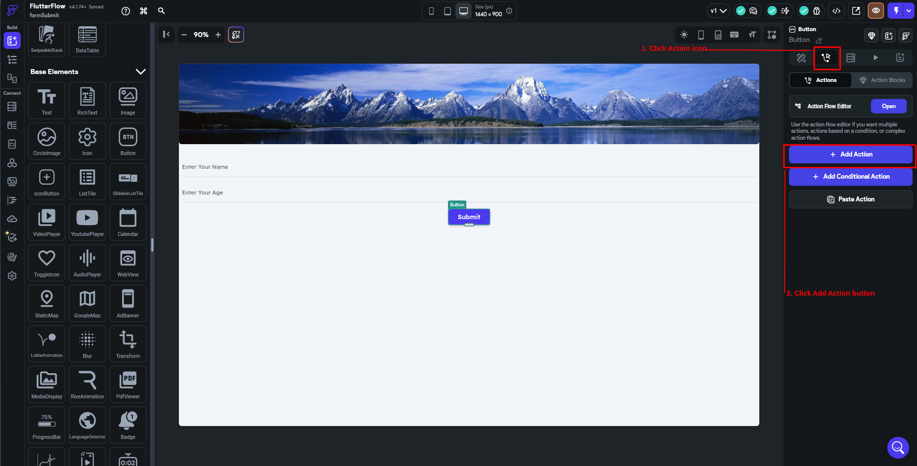Open the search magnifier in top bar
This screenshot has height=466, width=917.
click(161, 11)
